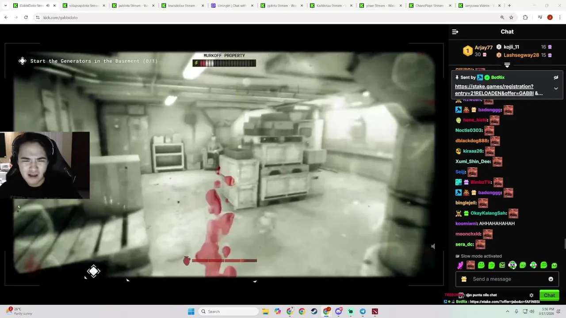Bookmark this page with the star icon
The height and width of the screenshot is (318, 566).
[511, 17]
